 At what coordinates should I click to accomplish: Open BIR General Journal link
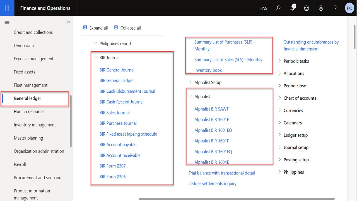[117, 70]
